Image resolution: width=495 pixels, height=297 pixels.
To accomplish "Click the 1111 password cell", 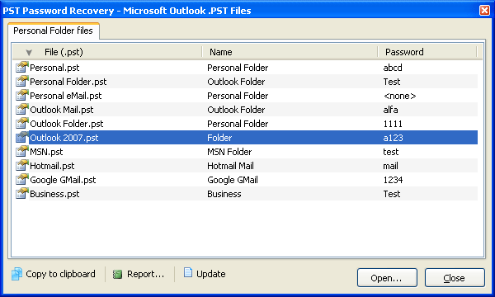I will click(393, 124).
